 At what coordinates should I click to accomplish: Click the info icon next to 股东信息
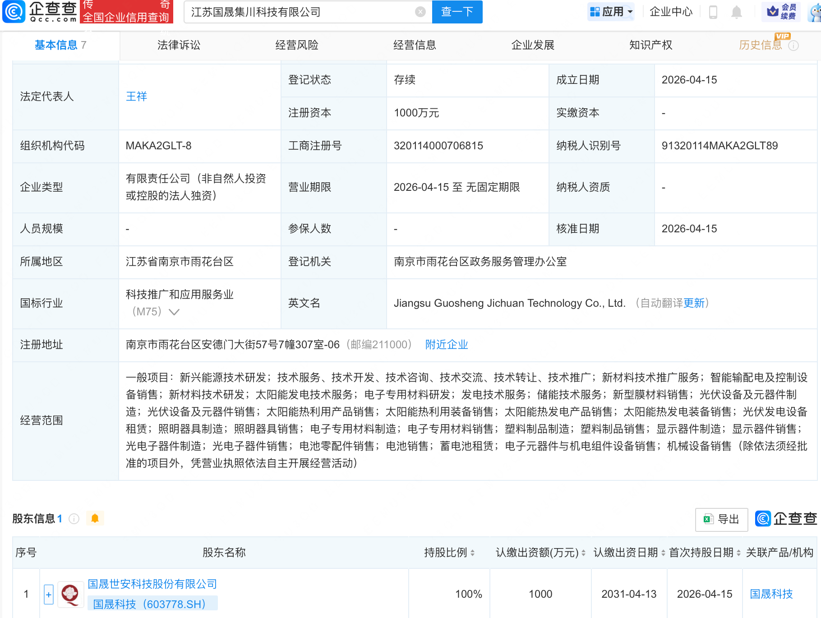tap(74, 519)
